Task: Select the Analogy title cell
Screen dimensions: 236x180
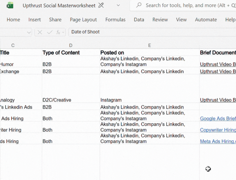Action: coord(21,89)
